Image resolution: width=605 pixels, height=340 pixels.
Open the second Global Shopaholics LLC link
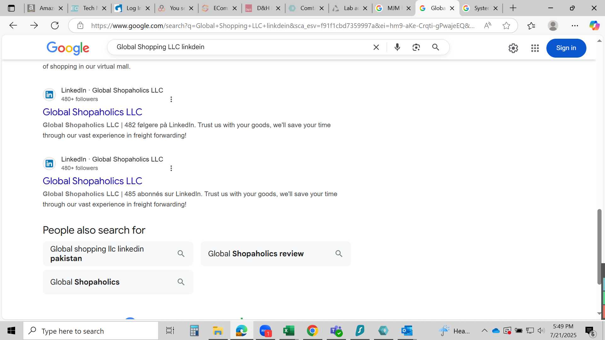click(92, 181)
